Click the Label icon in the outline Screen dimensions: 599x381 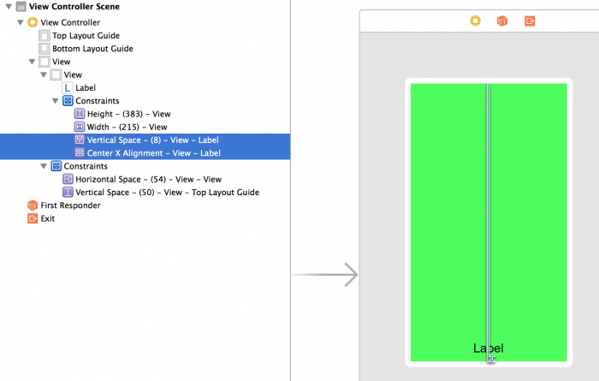tap(68, 87)
